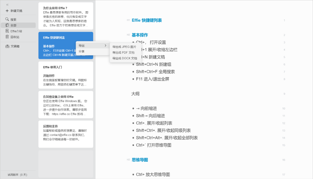Collapse sidebar with double-chevron icon
This screenshot has height=179, width=313.
(7, 5)
